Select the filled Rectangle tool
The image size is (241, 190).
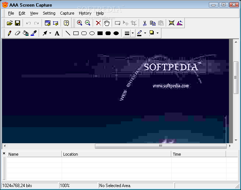click(100, 33)
